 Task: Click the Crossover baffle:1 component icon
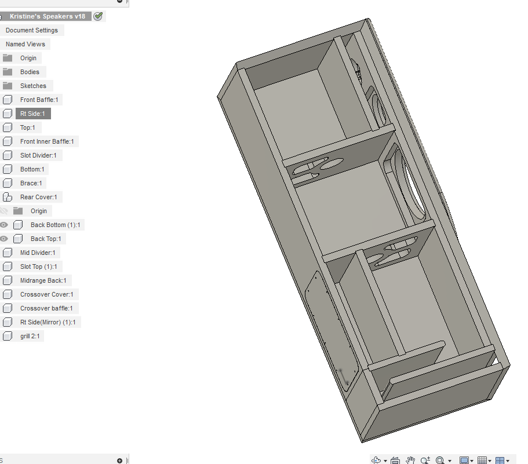pos(8,308)
